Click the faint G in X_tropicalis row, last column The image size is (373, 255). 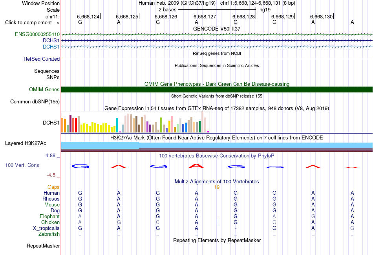352,228
